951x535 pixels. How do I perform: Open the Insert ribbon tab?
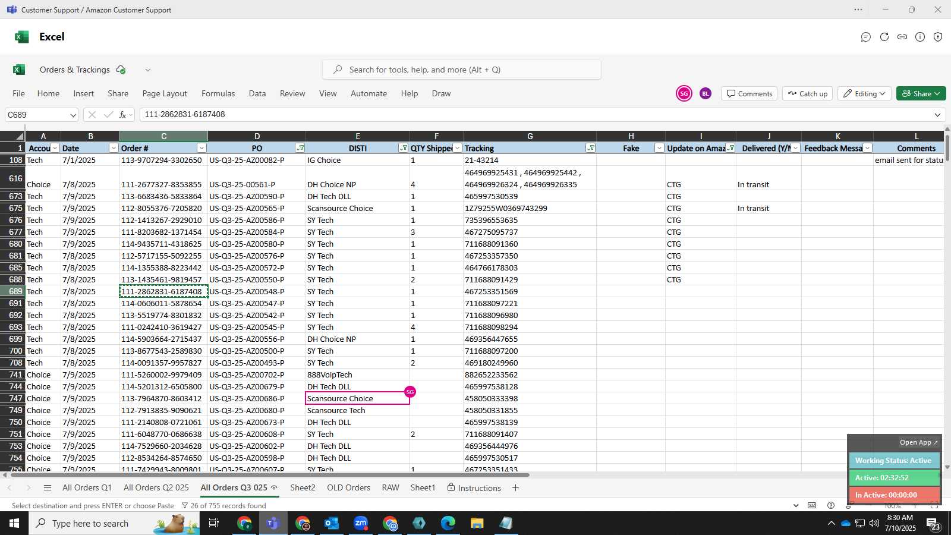coord(84,93)
